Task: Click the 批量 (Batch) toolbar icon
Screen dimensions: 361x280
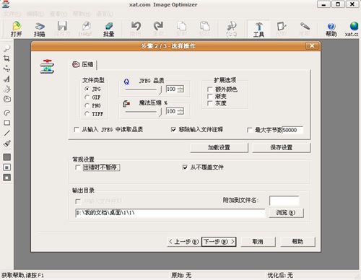Action: coord(108,29)
